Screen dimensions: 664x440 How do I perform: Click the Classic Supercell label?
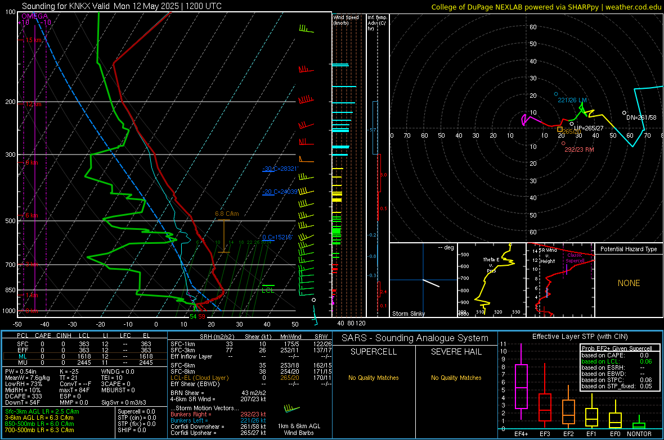pos(575,258)
